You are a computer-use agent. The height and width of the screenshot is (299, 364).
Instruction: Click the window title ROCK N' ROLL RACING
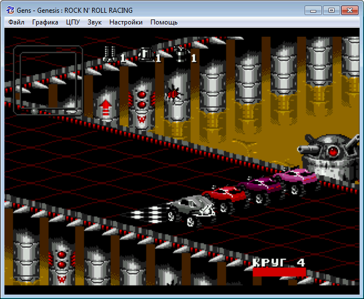coord(98,11)
